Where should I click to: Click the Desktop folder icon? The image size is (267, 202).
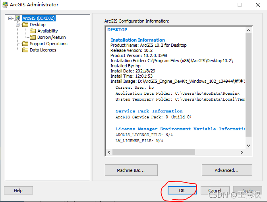(x=25, y=25)
